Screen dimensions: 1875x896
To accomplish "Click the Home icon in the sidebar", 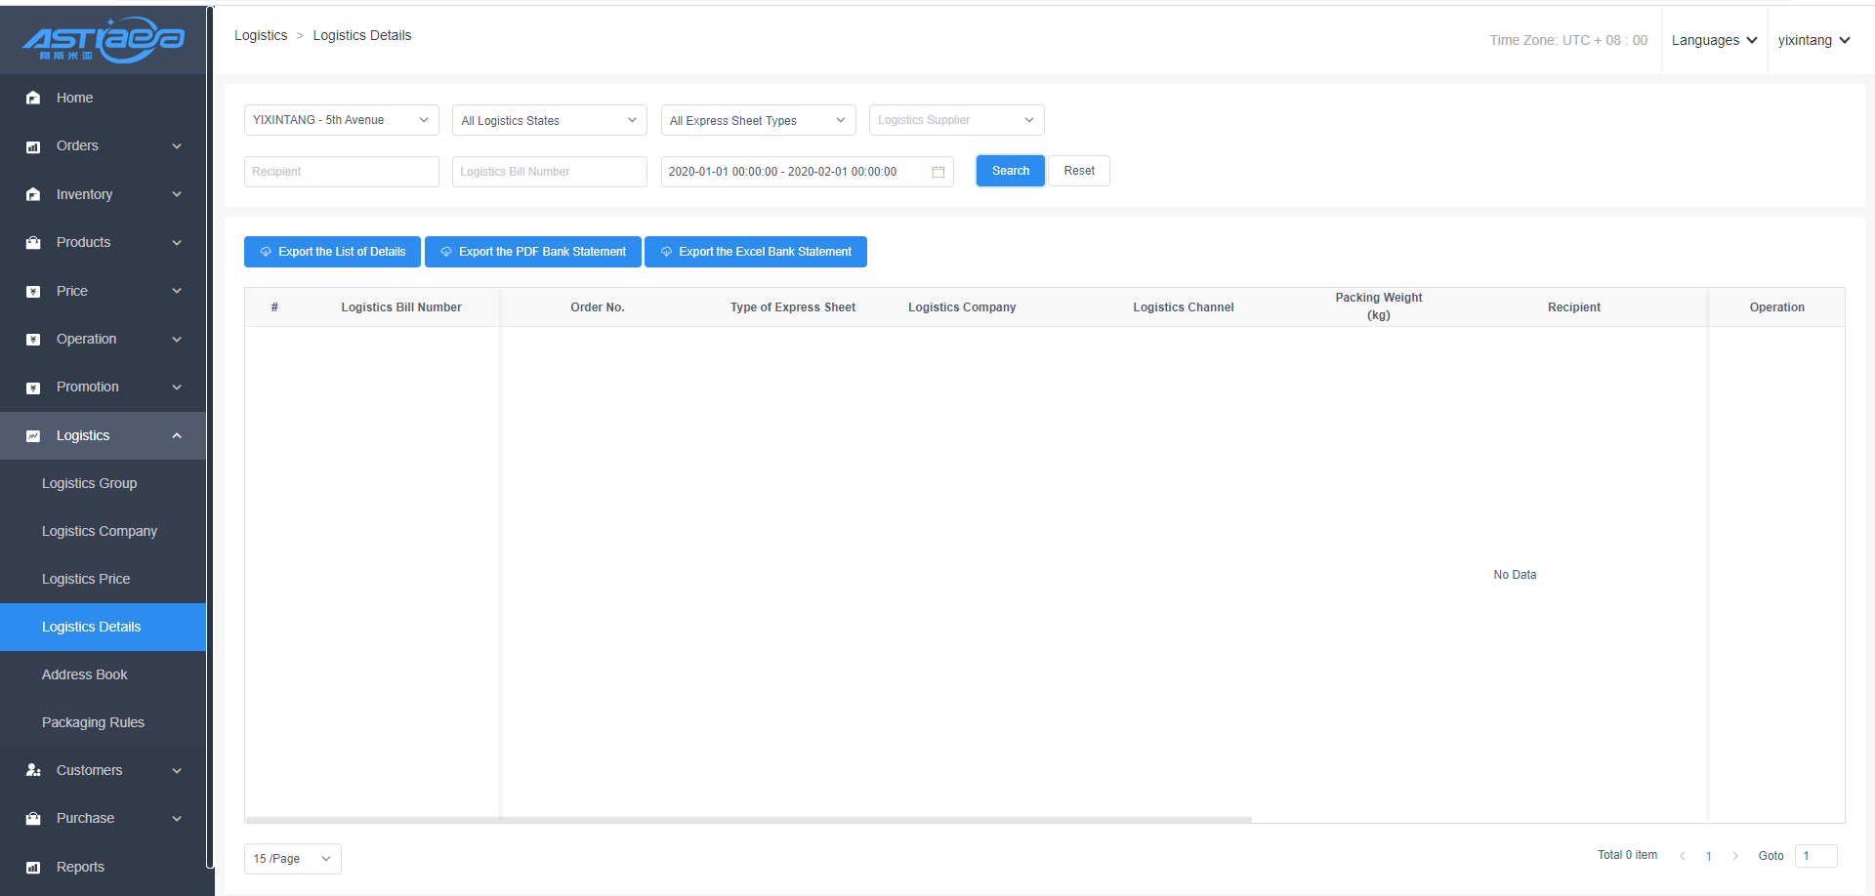I will pos(33,98).
